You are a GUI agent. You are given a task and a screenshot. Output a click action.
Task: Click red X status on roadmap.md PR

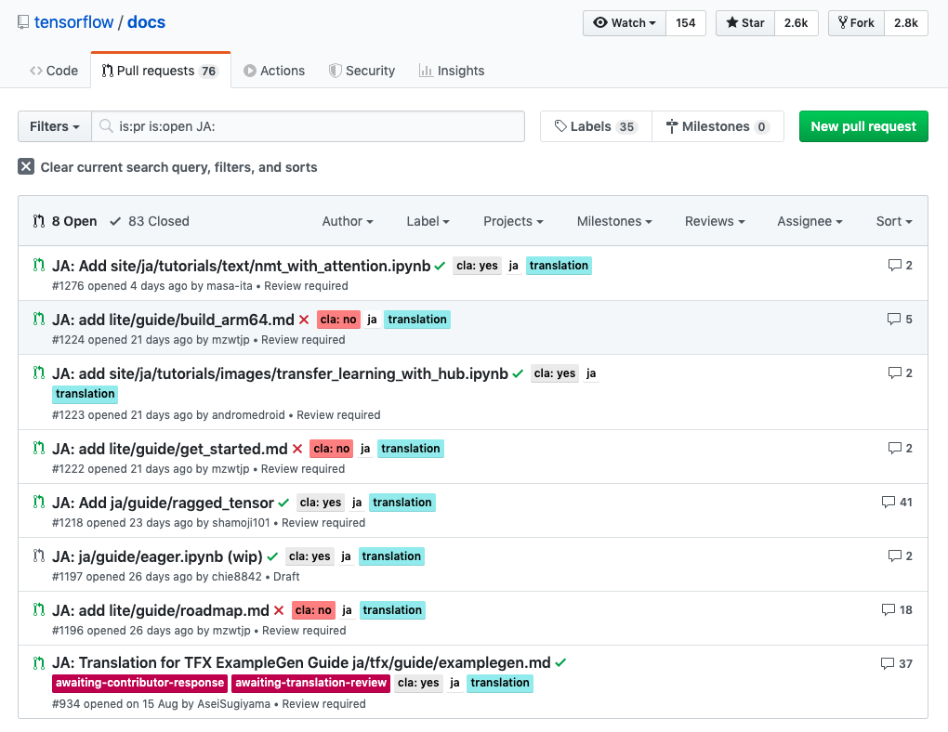point(279,610)
